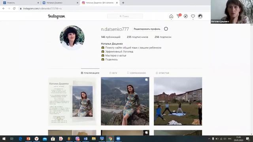253x142 pixels.
Task: Open the notification center icon
Action: click(248, 138)
